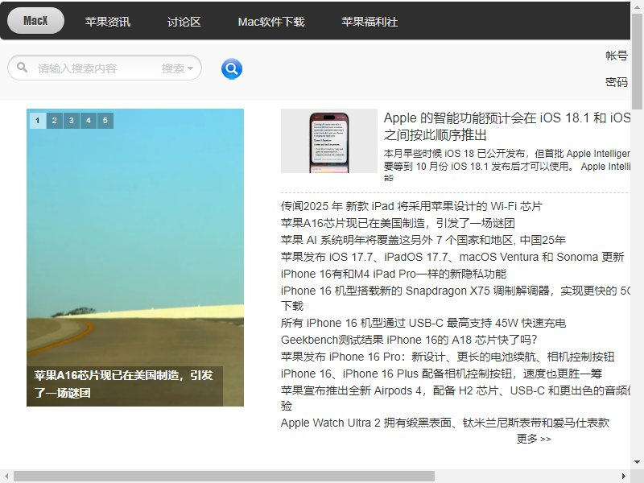Show carousel slide 3

(72, 120)
